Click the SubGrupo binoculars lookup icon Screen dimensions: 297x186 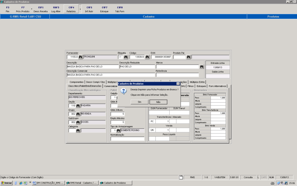point(78,122)
